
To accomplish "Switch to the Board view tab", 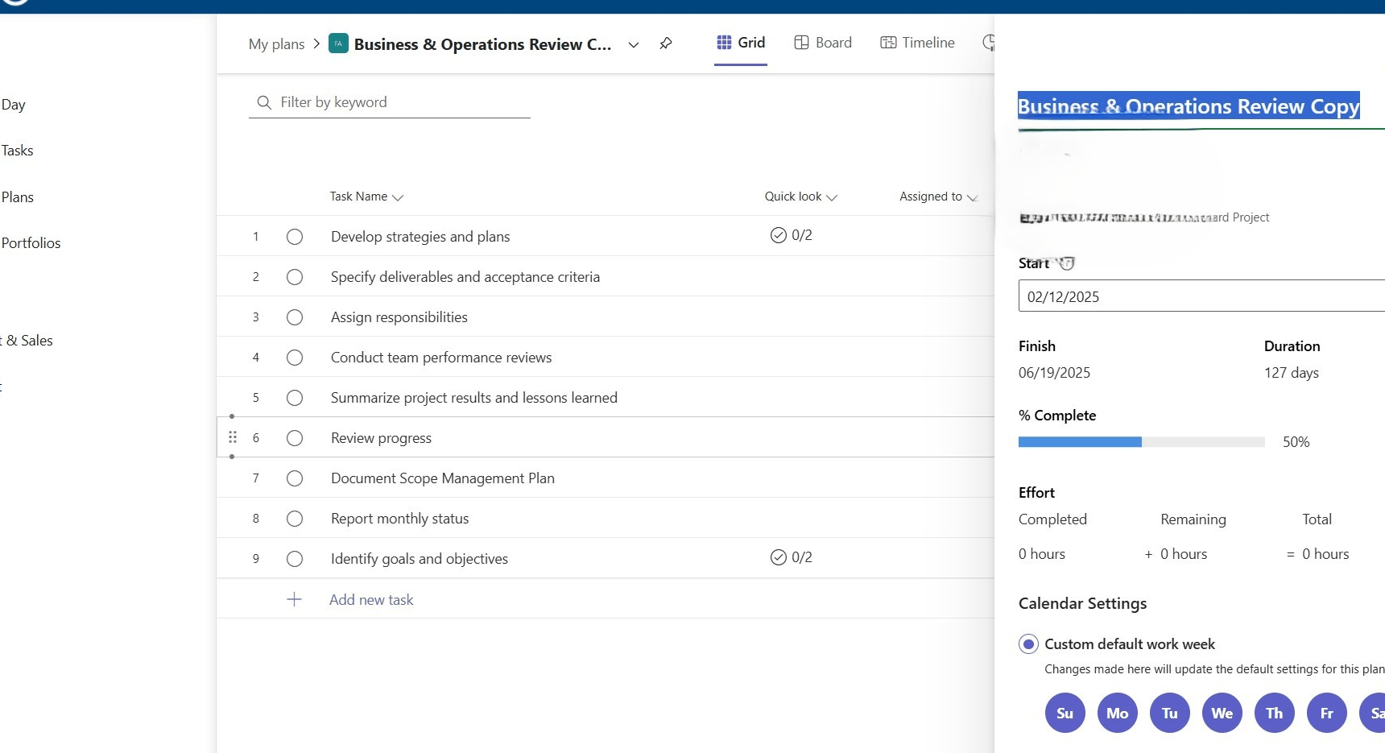I will pos(822,43).
